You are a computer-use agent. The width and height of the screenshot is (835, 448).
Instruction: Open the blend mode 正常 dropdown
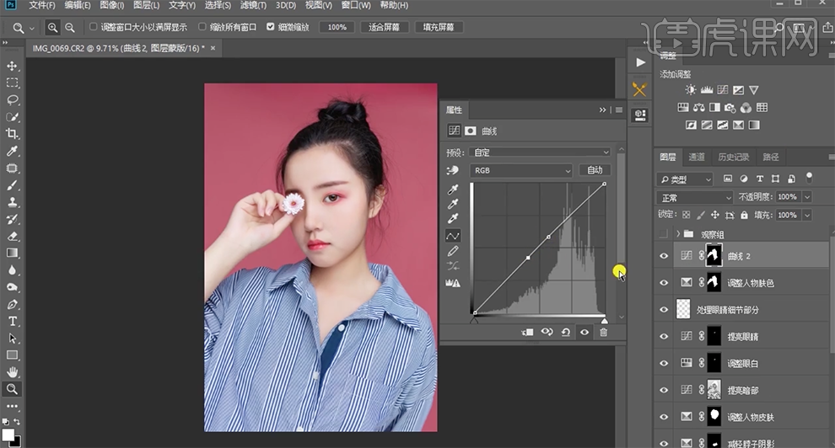(x=696, y=197)
